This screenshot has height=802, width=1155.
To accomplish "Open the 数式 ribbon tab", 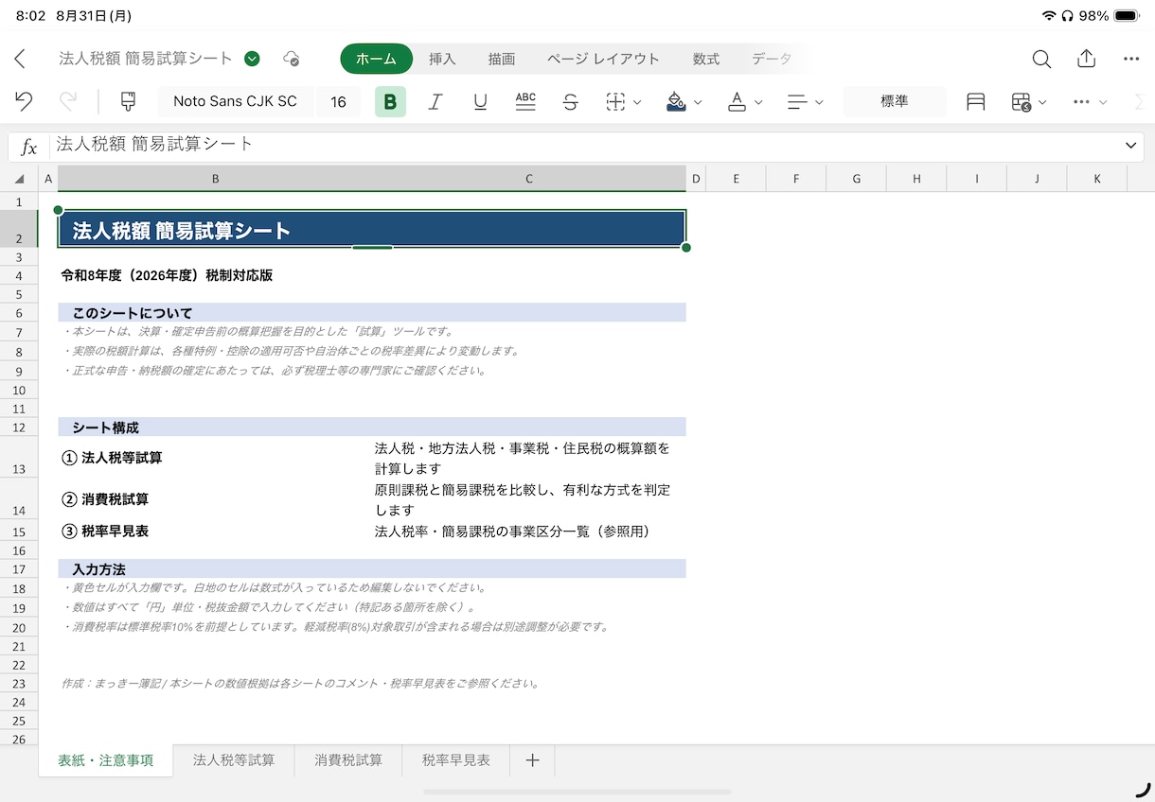I will coord(706,59).
